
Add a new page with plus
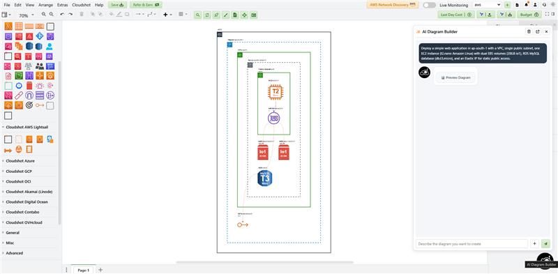100,270
